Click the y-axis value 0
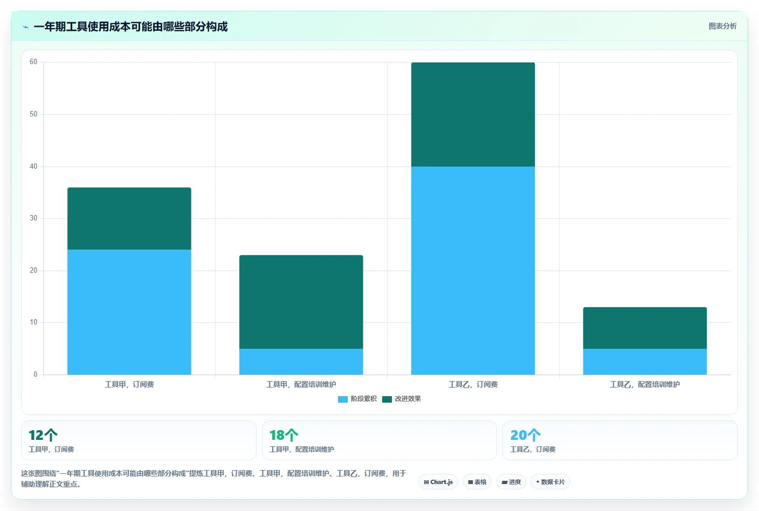Screen dimensions: 759x511 [36, 375]
